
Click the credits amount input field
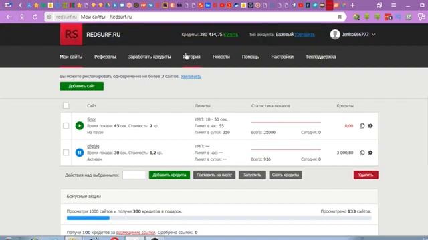pos(134,175)
